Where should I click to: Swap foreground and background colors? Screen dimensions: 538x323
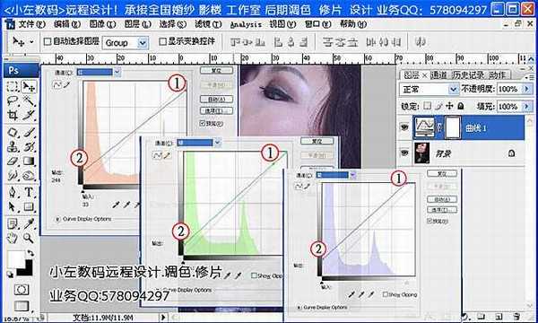[30, 253]
